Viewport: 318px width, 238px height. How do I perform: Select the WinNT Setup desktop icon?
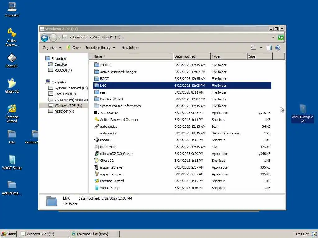pyautogui.click(x=12, y=162)
